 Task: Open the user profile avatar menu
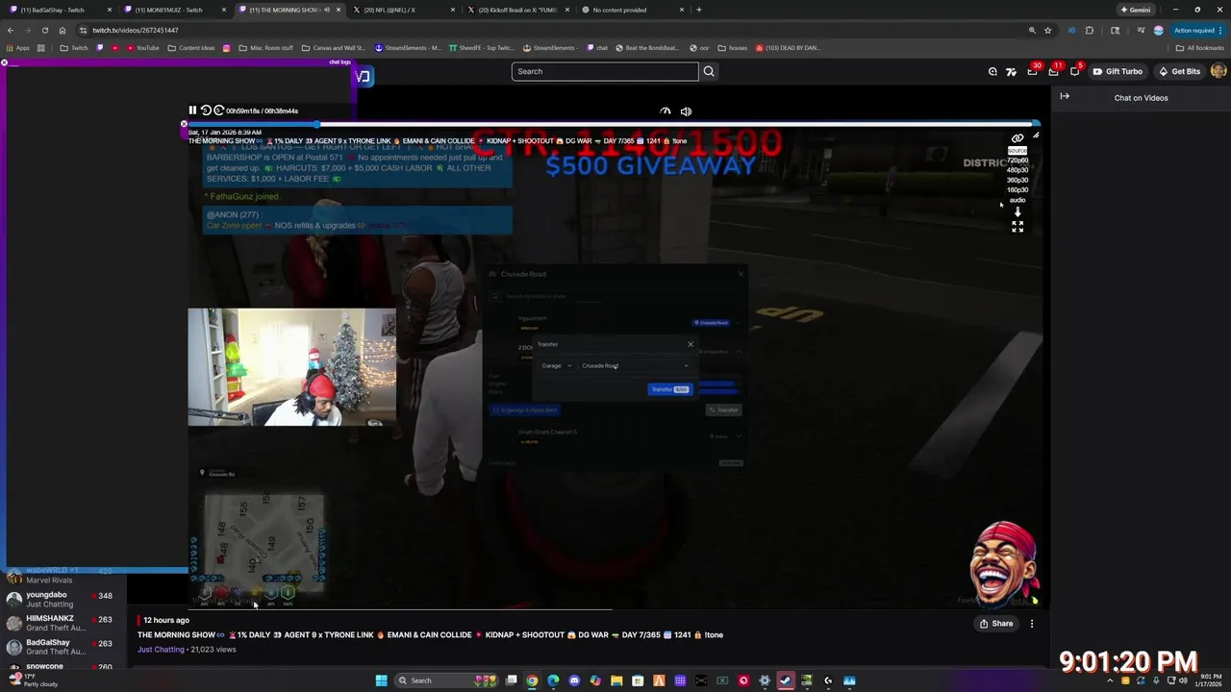1218,71
